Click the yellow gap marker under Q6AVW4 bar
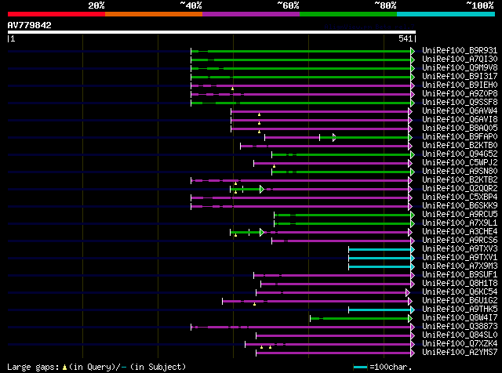This screenshot has height=373, width=502. point(259,114)
